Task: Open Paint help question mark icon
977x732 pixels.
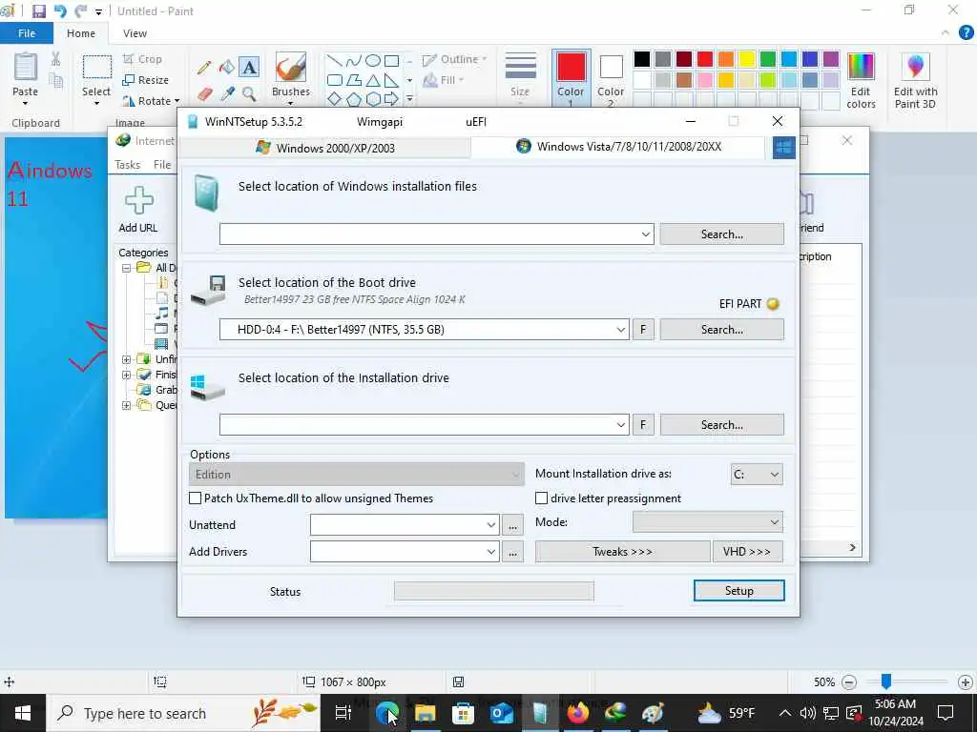Action: tap(966, 33)
